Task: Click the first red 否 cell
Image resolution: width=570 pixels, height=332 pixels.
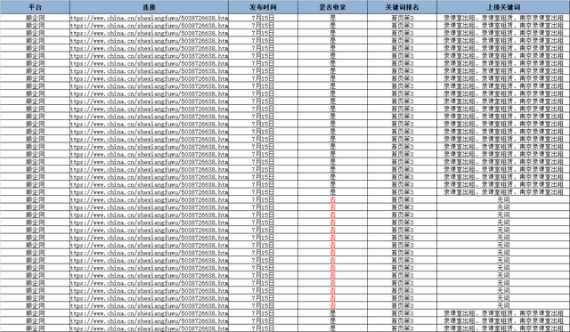Action: (x=332, y=199)
